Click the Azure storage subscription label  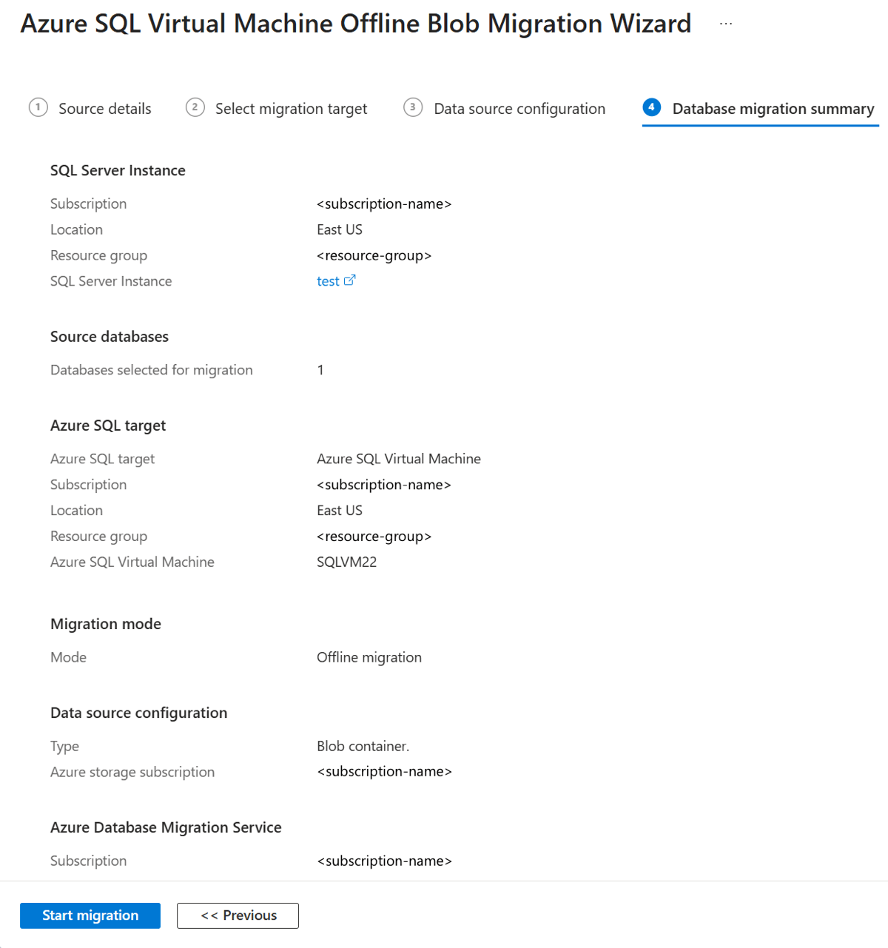point(132,772)
